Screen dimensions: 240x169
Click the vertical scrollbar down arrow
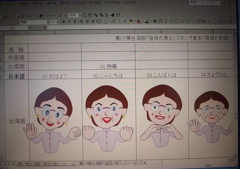coord(236,156)
